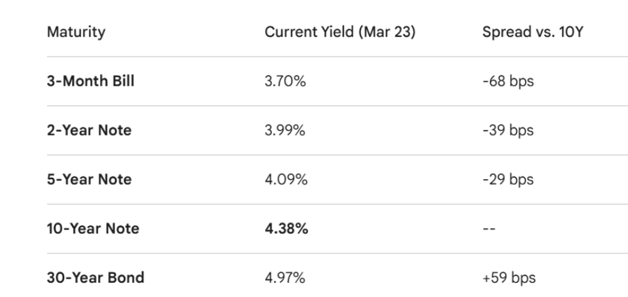
Task: Select the 2-Year Note row label
Action: (x=89, y=130)
